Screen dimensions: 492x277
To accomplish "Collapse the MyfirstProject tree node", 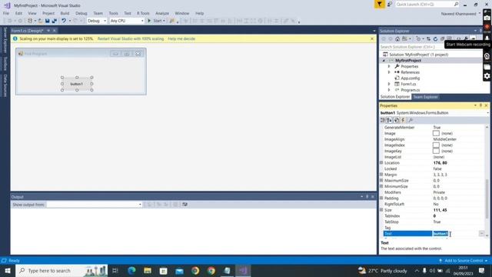I will (384, 60).
